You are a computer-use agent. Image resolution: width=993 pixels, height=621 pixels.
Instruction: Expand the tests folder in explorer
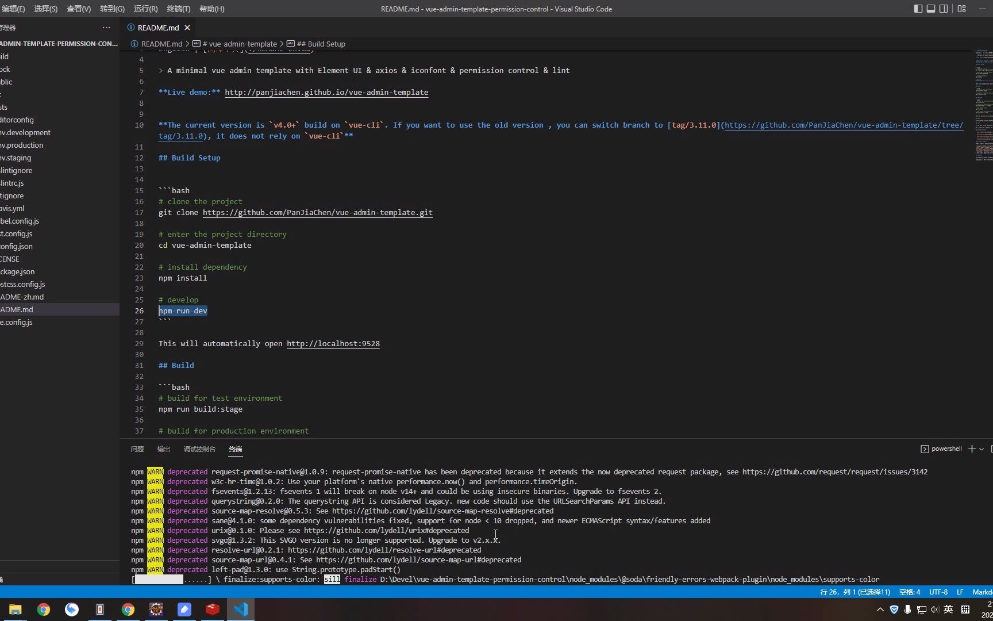[60, 107]
